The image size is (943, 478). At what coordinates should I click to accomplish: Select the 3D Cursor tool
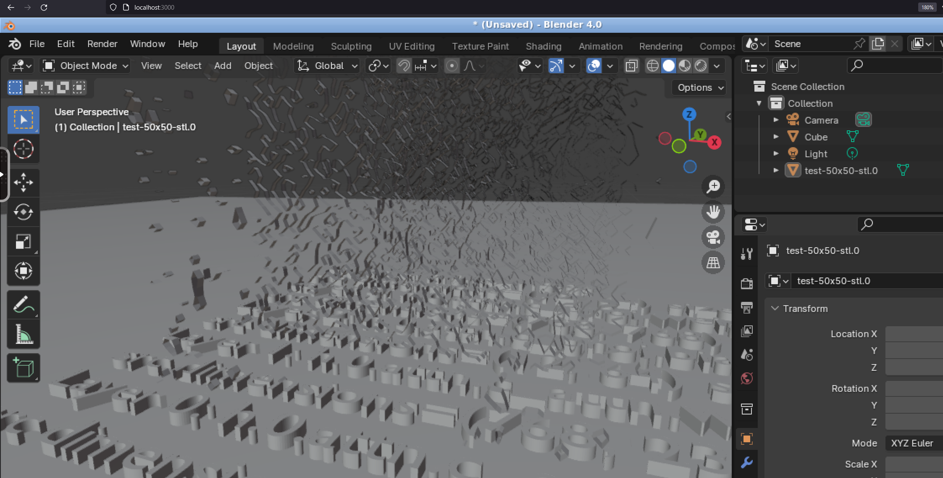click(x=24, y=149)
